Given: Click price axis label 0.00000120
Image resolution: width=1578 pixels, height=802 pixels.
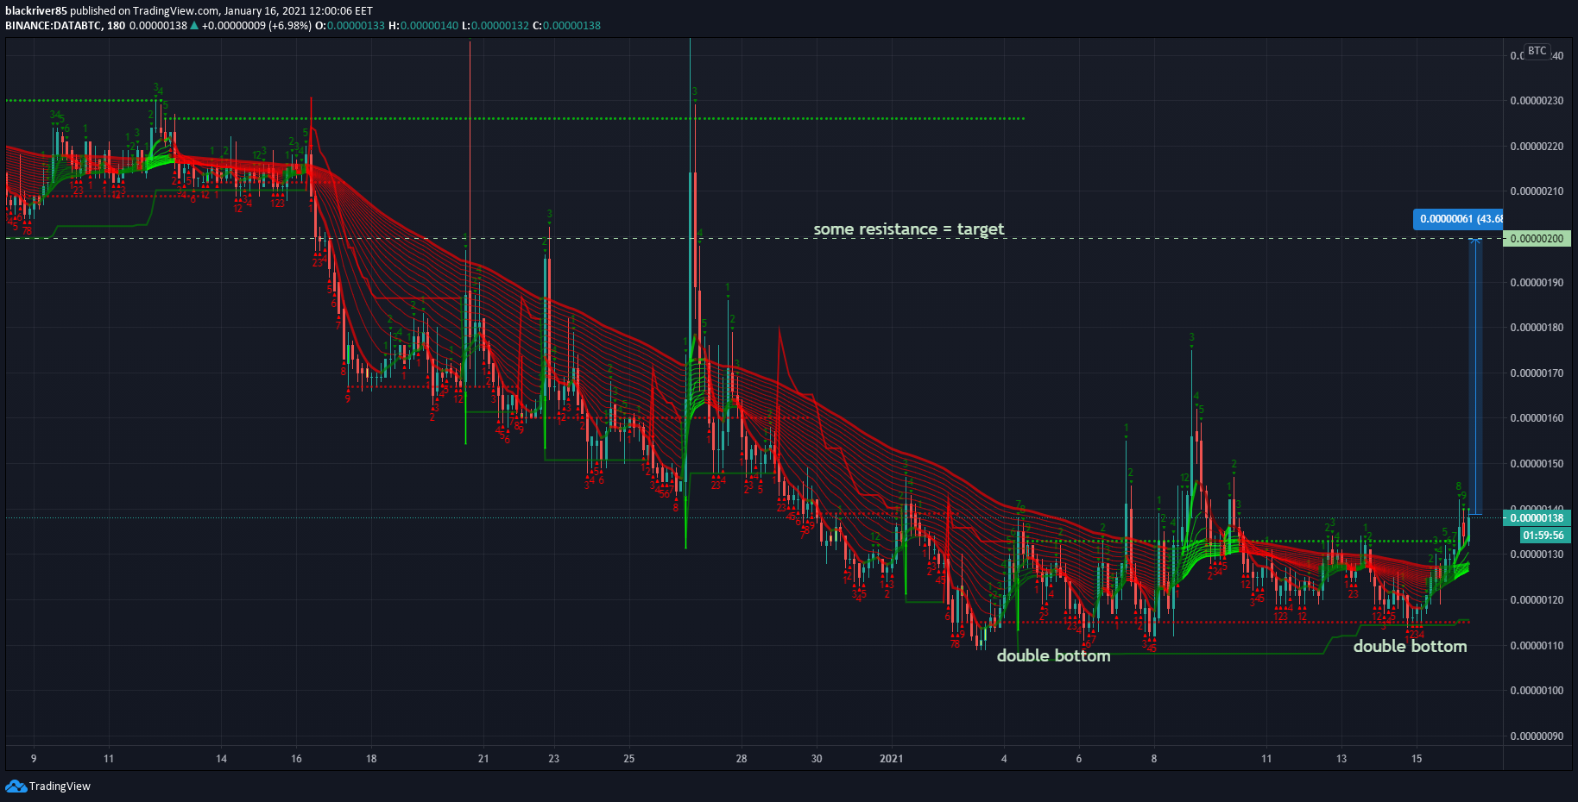Looking at the screenshot, I should coord(1537,600).
